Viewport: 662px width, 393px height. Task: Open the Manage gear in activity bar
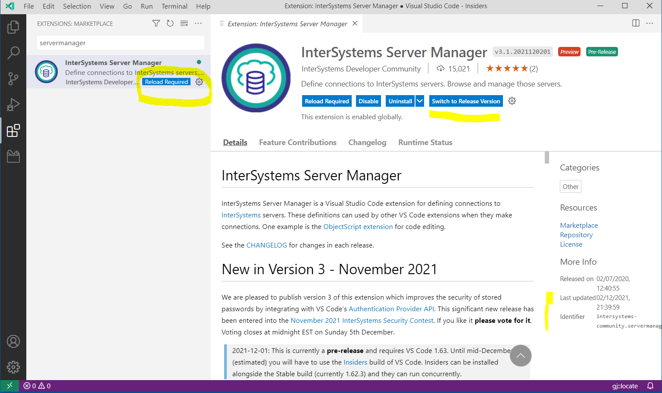(x=13, y=367)
